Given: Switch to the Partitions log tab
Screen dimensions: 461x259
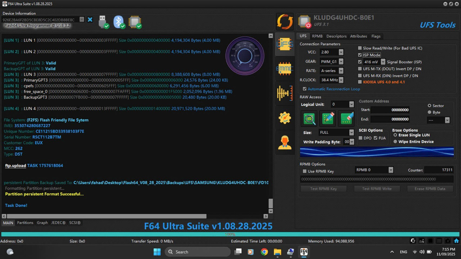Looking at the screenshot, I should [x=25, y=223].
